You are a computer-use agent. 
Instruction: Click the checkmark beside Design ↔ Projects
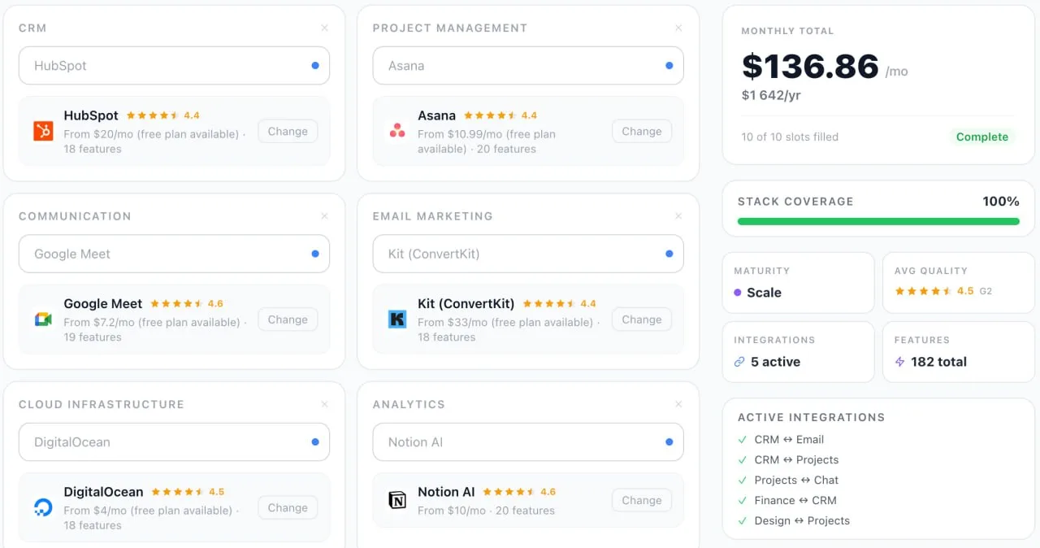(742, 520)
